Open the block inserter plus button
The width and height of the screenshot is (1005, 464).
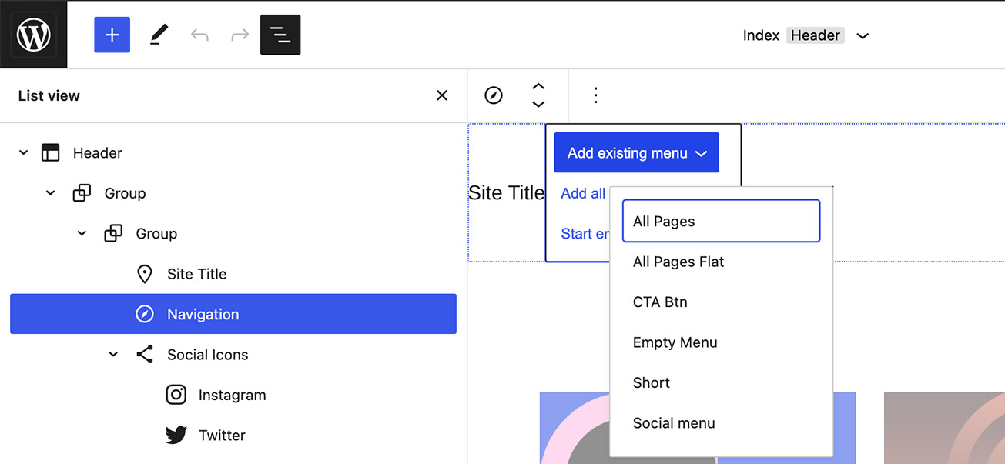point(112,35)
